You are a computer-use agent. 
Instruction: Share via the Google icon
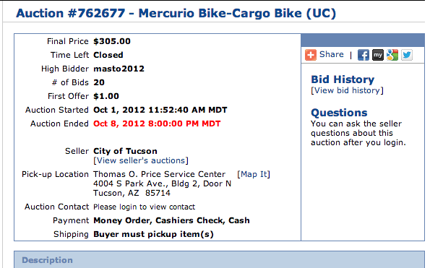(392, 55)
